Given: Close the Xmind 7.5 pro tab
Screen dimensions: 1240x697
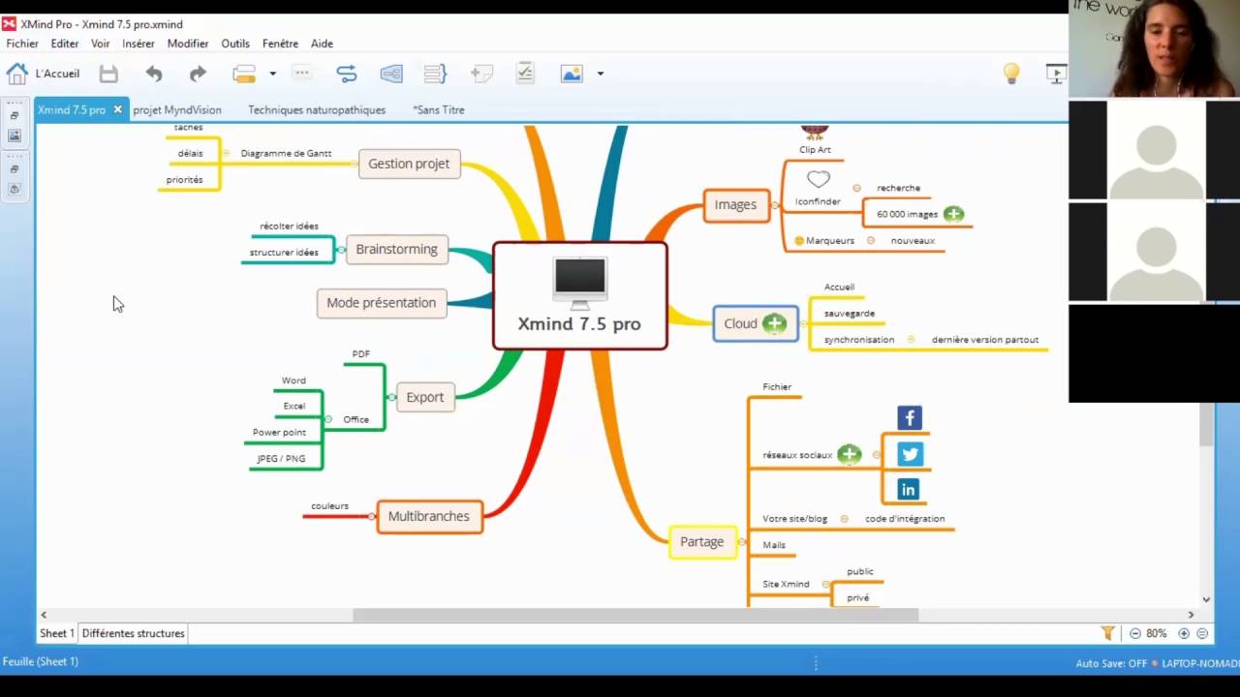Looking at the screenshot, I should (117, 109).
